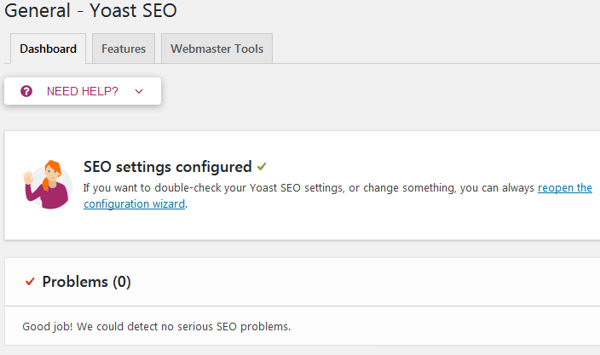Click the SEO settings configured heading
Viewport: 600px width, 355px height.
point(168,167)
